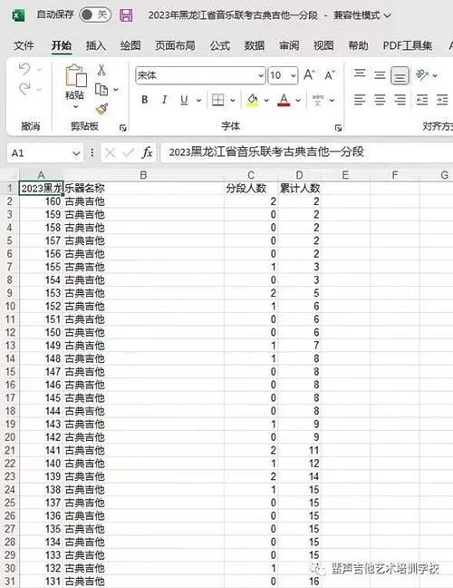Click the Insert Function fx icon

click(x=147, y=152)
